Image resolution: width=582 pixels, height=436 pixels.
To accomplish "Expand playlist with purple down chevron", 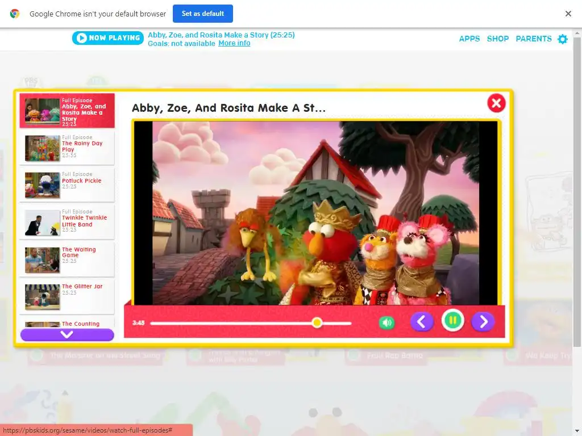I will pyautogui.click(x=67, y=335).
